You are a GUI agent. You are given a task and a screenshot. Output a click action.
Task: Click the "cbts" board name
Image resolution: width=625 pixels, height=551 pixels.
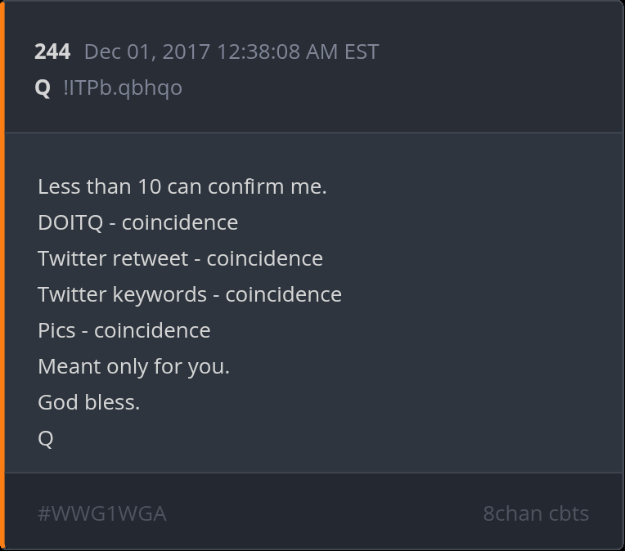(569, 513)
